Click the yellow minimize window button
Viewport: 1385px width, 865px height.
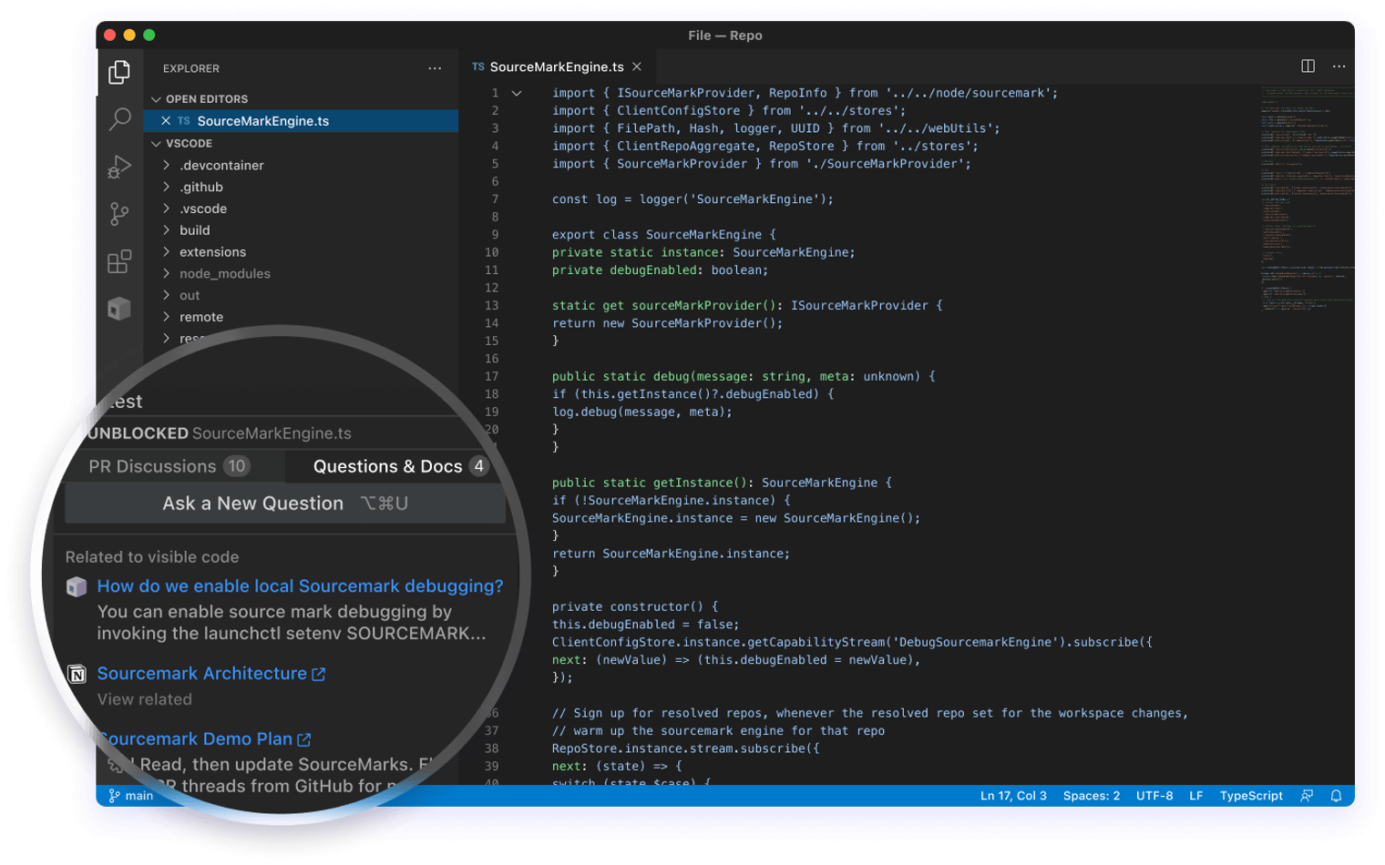pyautogui.click(x=129, y=36)
